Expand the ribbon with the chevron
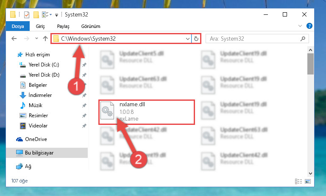 coord(300,26)
